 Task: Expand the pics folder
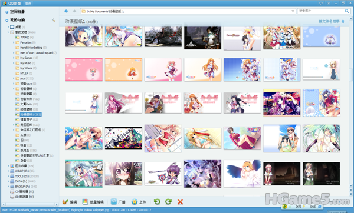pyautogui.click(x=14, y=79)
